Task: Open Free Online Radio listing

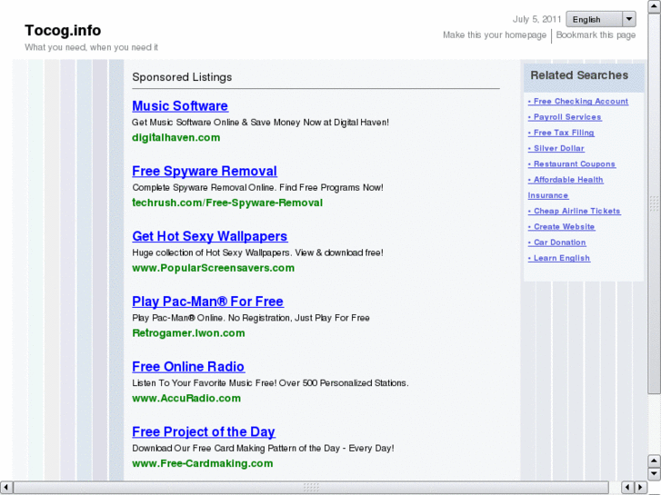Action: pos(188,367)
